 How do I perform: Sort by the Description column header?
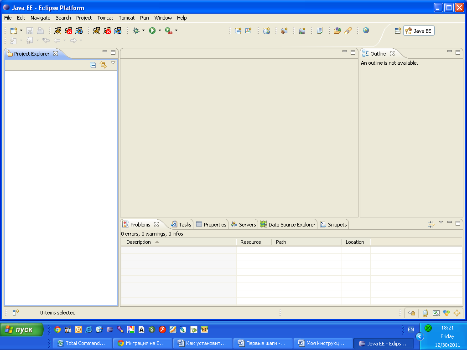click(178, 242)
